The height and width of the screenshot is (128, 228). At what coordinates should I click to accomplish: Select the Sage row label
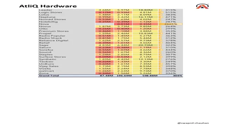(43, 45)
